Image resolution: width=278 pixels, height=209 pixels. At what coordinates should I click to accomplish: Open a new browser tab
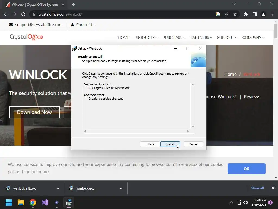[x=73, y=5]
